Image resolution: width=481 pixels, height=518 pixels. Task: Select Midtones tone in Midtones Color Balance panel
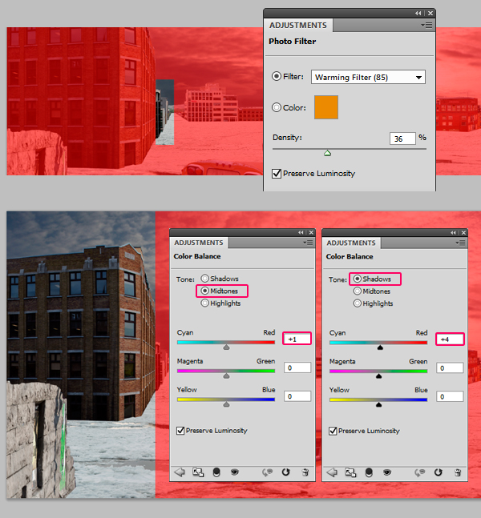point(204,291)
